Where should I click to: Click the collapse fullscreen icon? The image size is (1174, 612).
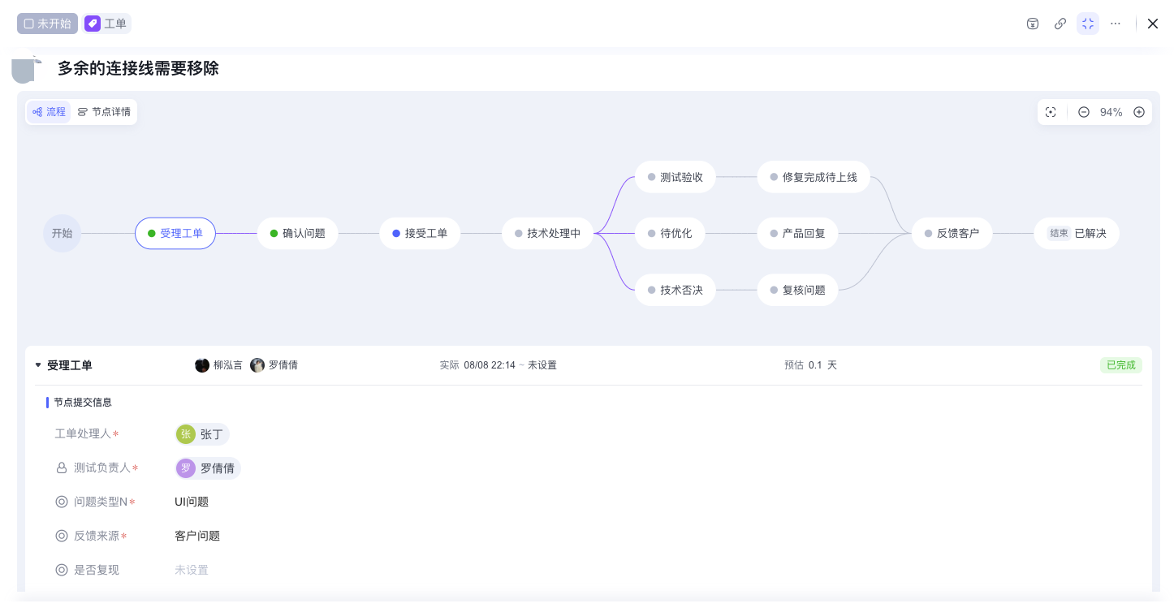point(1088,24)
